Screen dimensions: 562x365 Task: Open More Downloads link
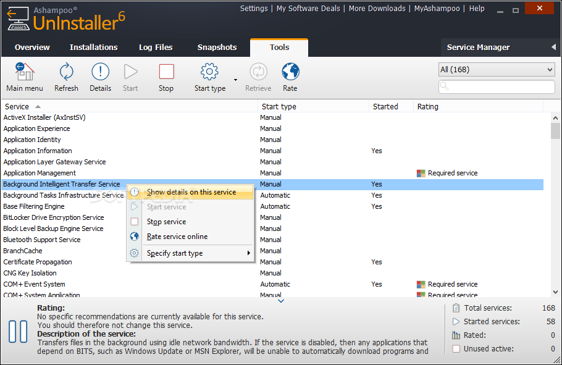[377, 9]
